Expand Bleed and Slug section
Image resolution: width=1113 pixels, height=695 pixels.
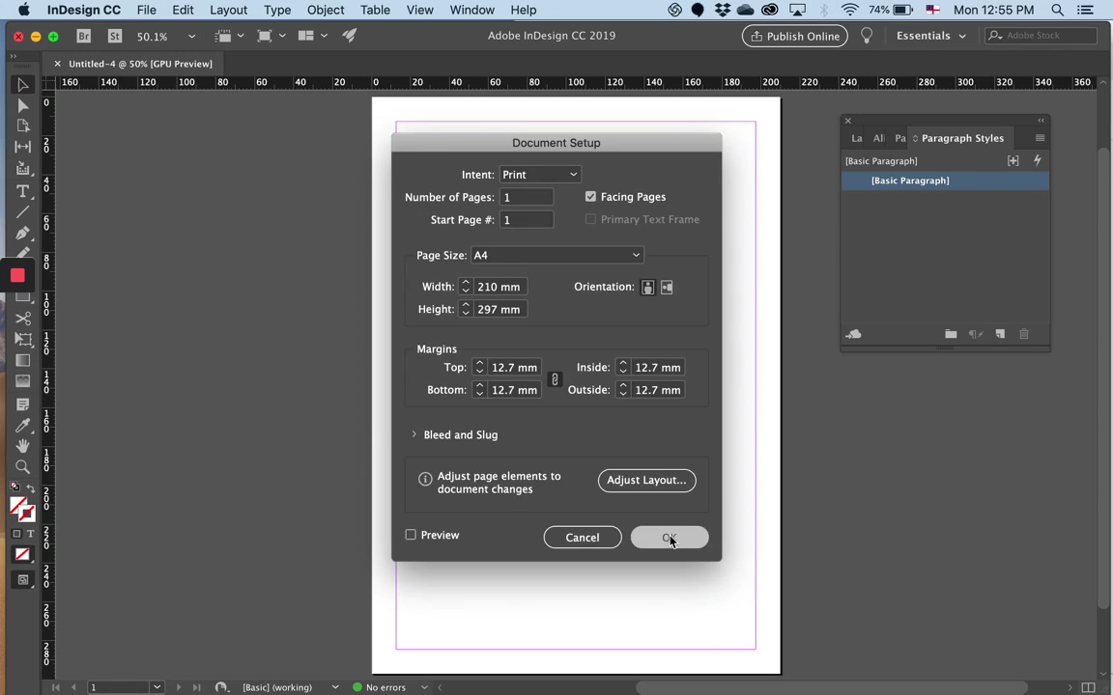414,434
